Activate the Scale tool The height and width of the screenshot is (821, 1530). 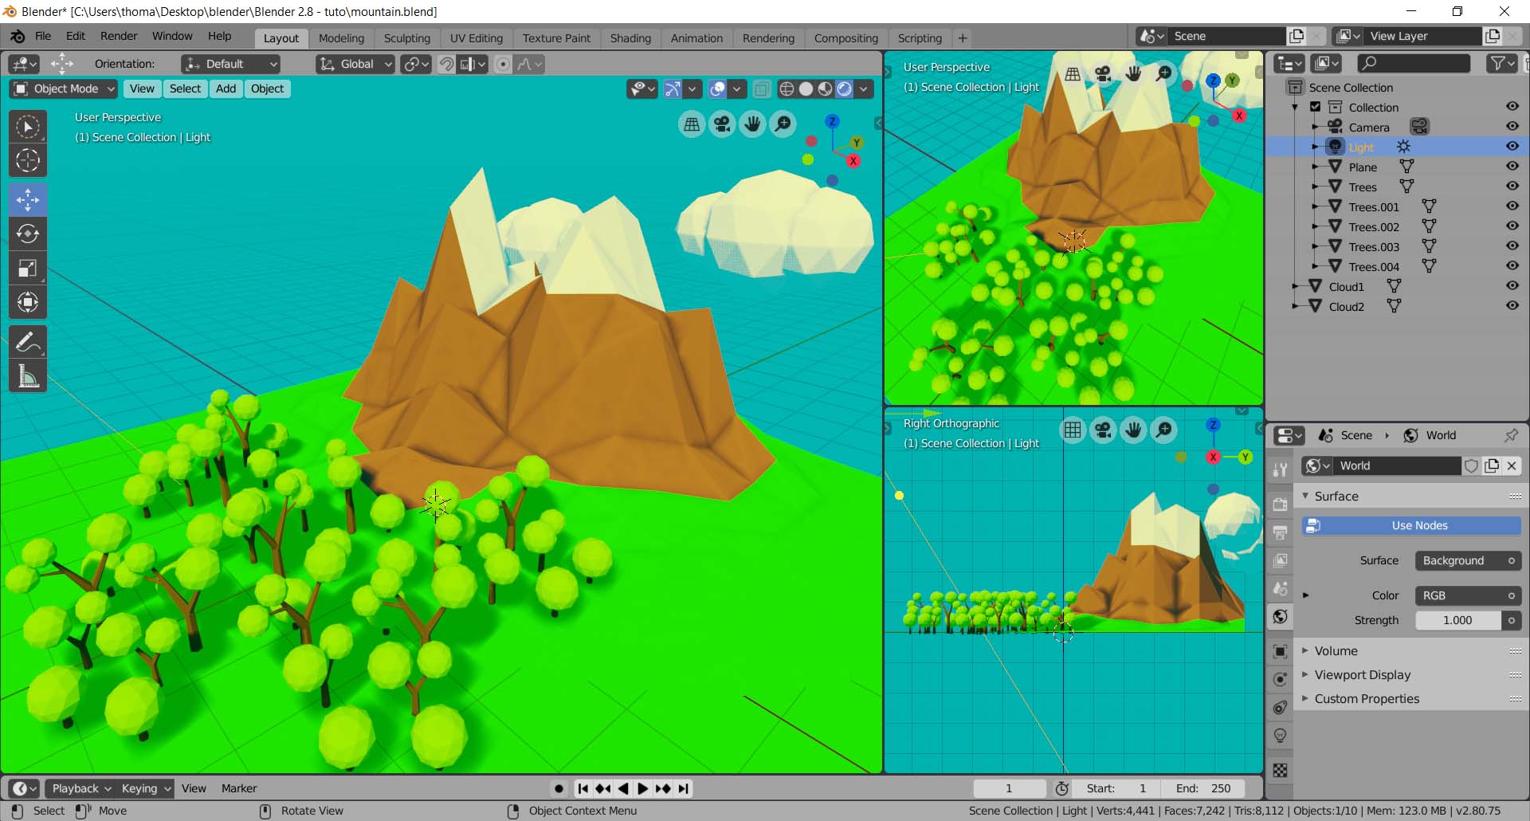point(28,268)
